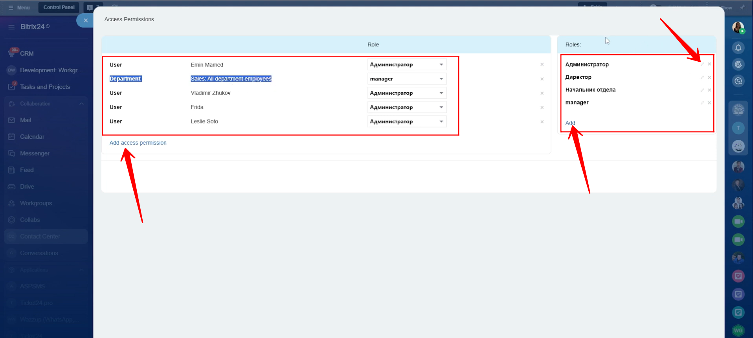Open role dropdown for Emin Mamed

click(406, 64)
